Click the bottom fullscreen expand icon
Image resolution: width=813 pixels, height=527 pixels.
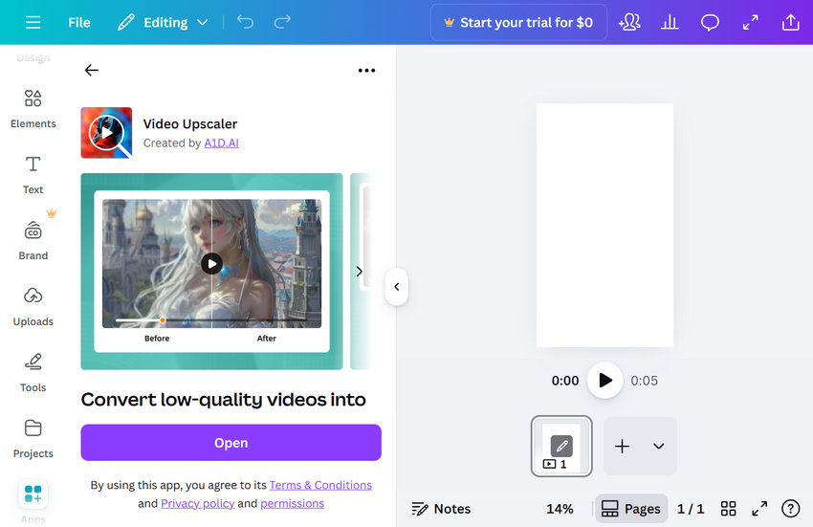click(759, 509)
